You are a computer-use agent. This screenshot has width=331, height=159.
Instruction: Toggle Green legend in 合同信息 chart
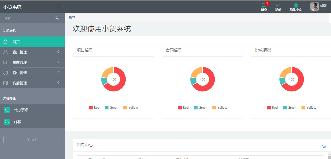point(201,107)
